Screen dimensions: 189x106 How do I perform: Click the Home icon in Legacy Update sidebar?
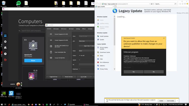coord(98,20)
